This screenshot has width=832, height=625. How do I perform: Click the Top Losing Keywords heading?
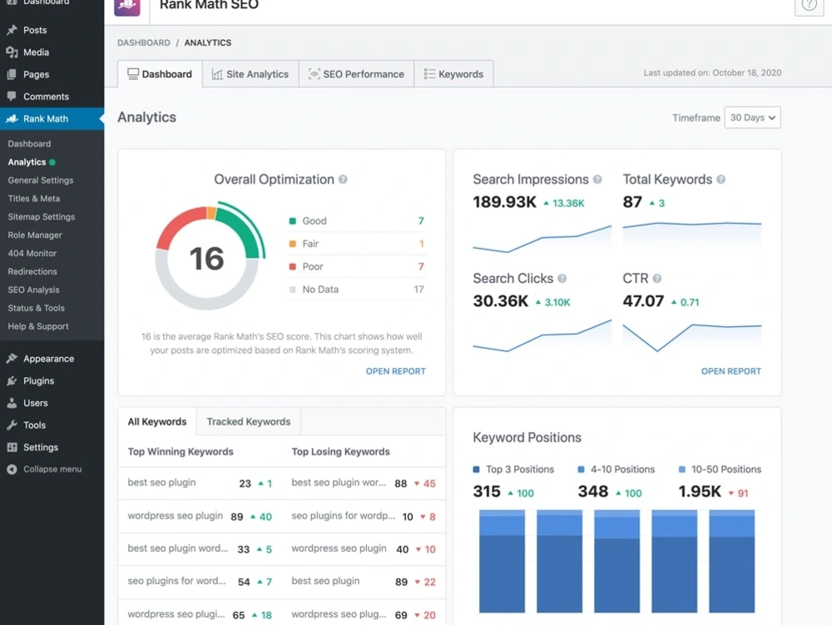coord(340,452)
